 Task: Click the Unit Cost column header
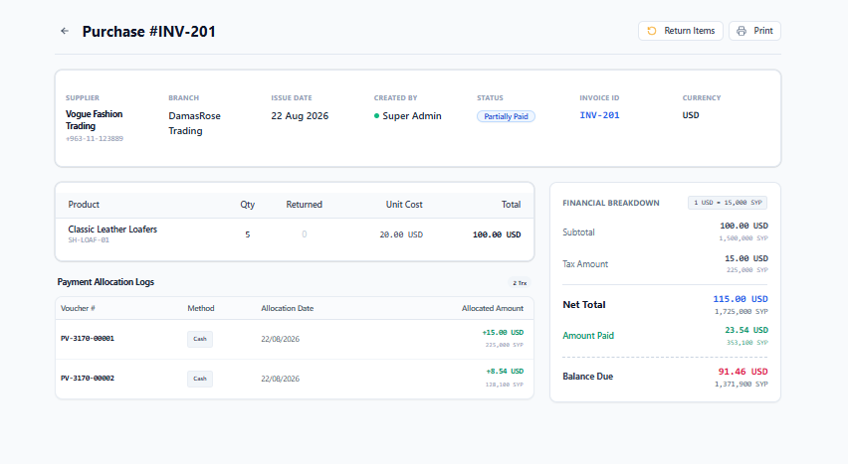coord(404,205)
